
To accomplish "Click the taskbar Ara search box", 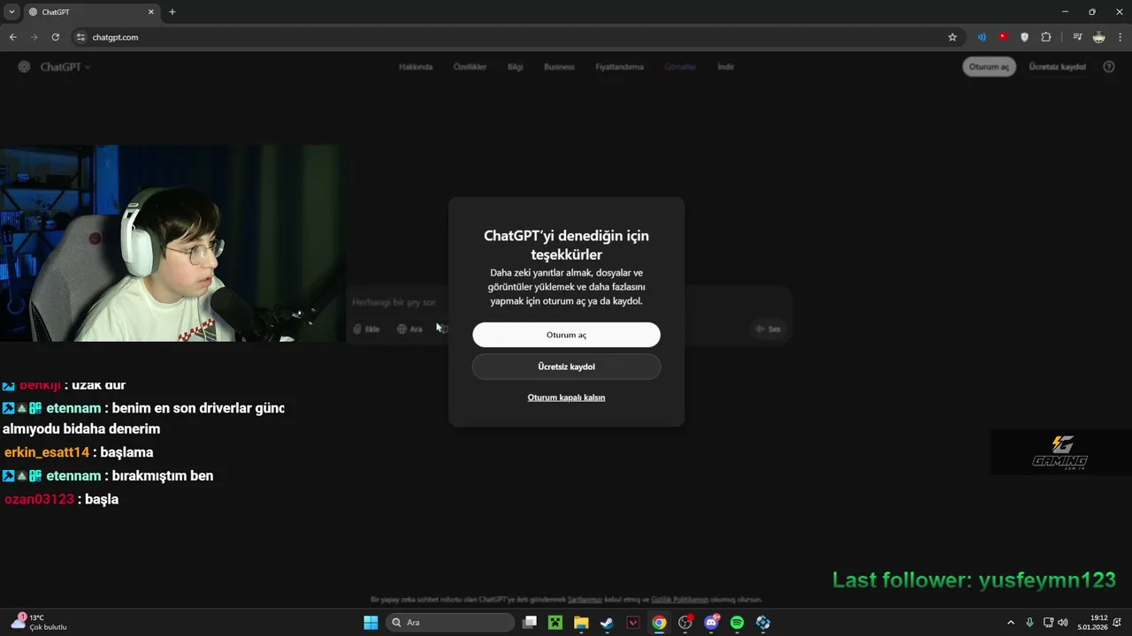I will (x=450, y=623).
